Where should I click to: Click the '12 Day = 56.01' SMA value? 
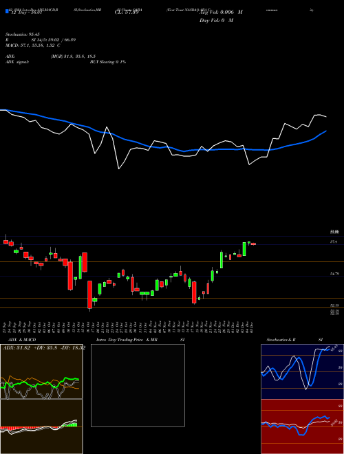click(x=25, y=12)
